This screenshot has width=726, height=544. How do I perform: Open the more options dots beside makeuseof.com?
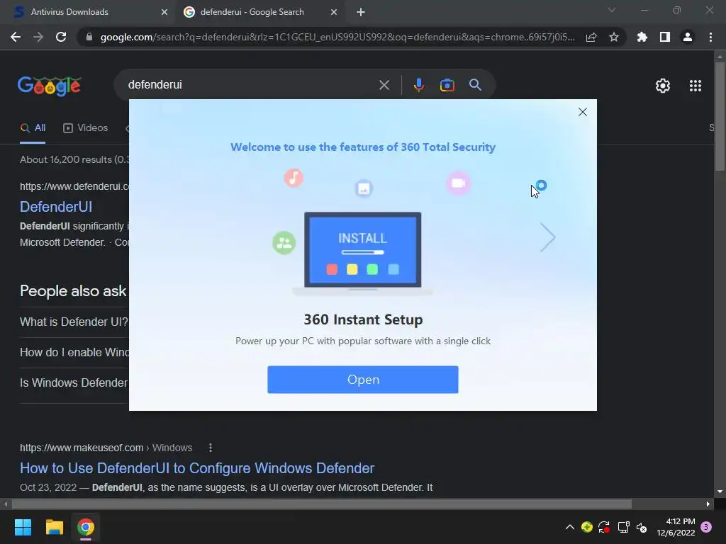[x=210, y=448]
